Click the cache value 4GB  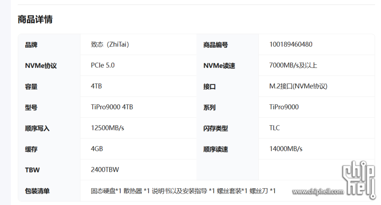click(97, 149)
